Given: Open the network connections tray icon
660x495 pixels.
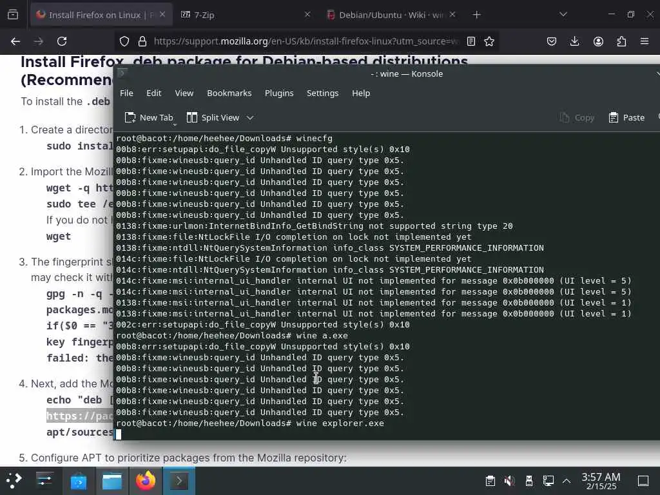Looking at the screenshot, I should (548, 480).
